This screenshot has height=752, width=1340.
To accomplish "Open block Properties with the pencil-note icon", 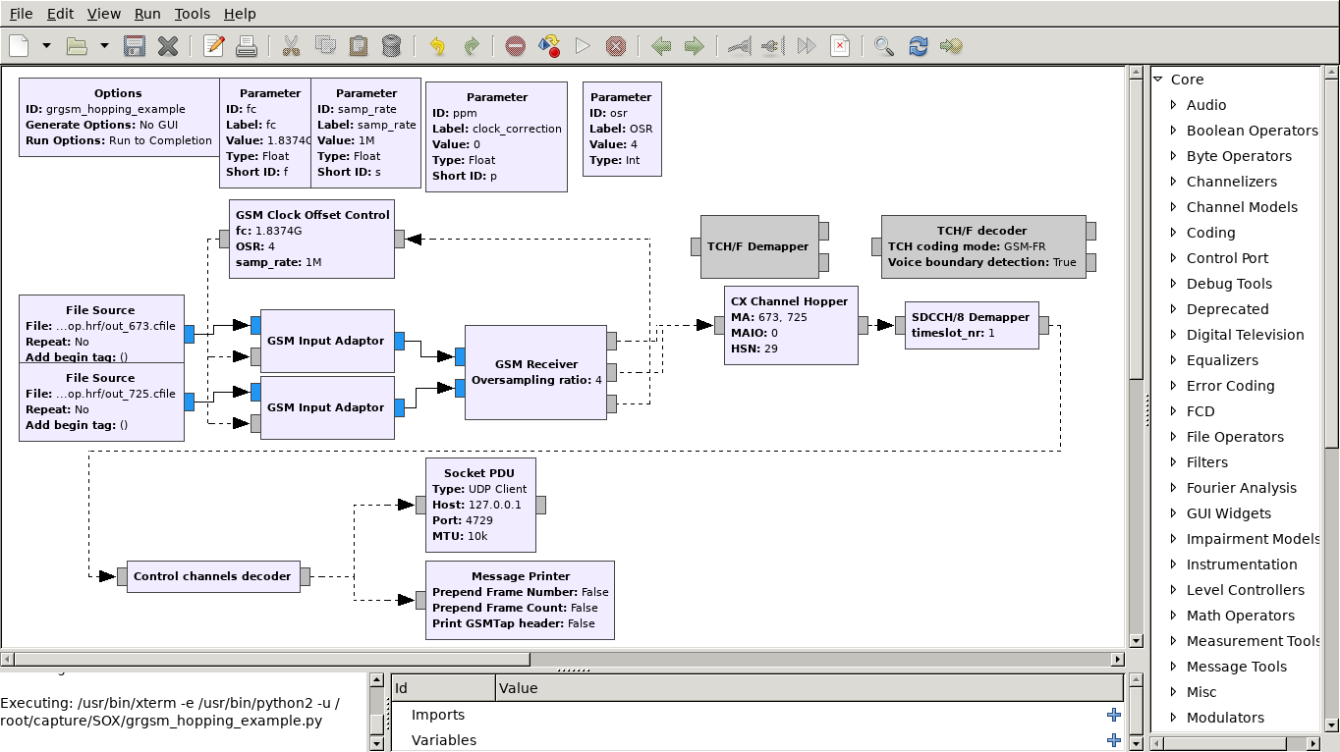I will (213, 45).
